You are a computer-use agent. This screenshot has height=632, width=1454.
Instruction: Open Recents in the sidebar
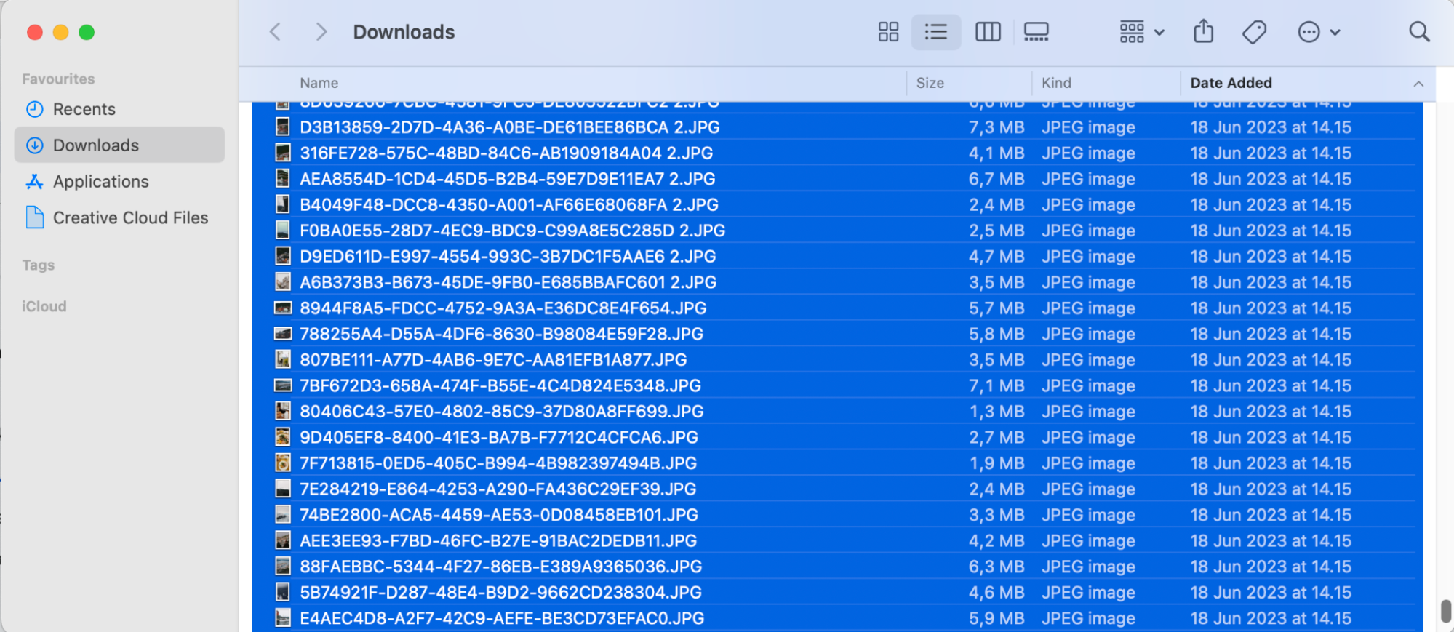point(119,109)
